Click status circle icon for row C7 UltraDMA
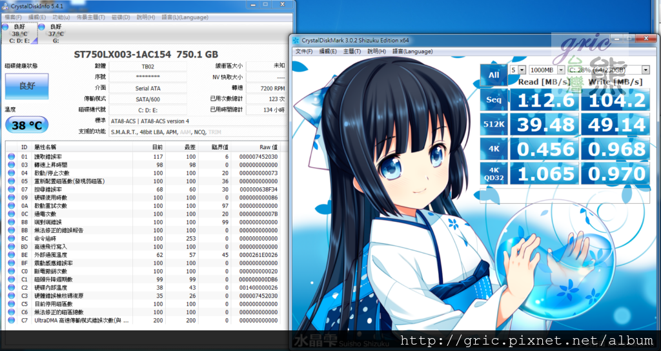Screen dimensions: 661x351 coord(12,321)
